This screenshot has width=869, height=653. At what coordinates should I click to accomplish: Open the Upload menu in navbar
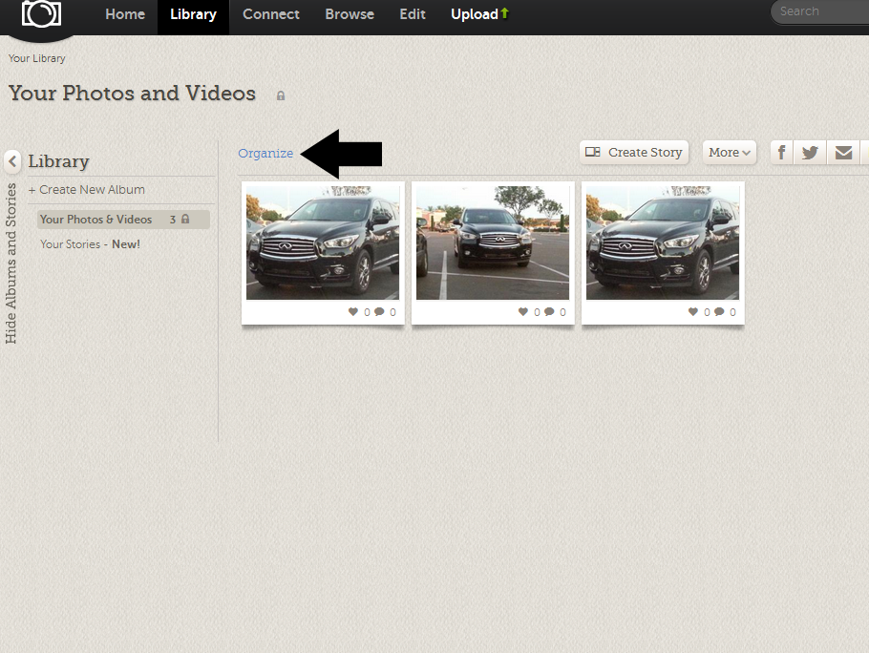pyautogui.click(x=479, y=14)
